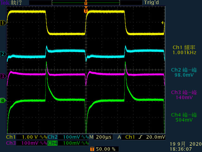The width and height of the screenshot is (202, 152).
Task: Click the time 18:36:07
Action: coord(181,149)
